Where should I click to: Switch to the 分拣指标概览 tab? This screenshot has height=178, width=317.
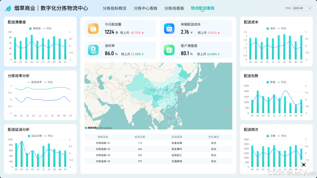tap(115, 8)
